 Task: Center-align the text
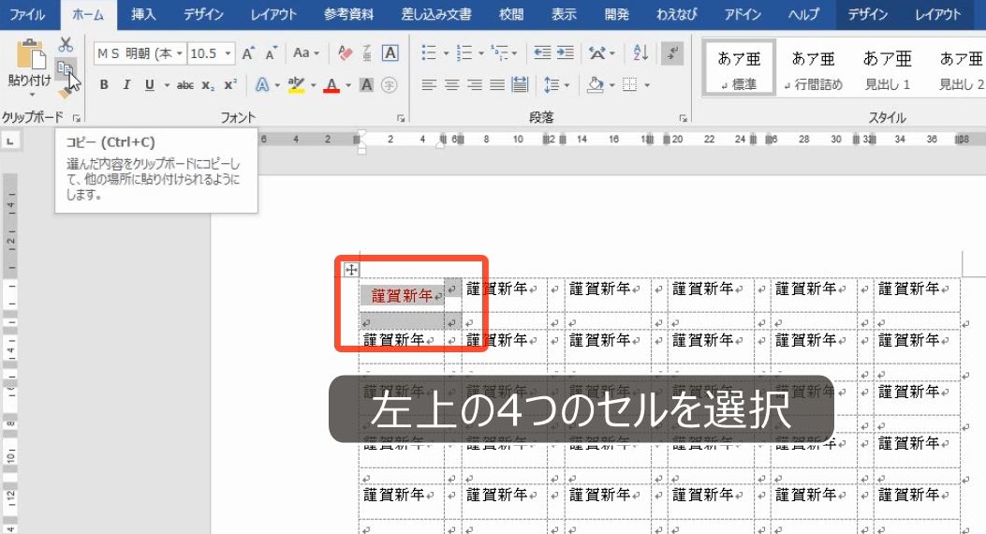[x=451, y=84]
